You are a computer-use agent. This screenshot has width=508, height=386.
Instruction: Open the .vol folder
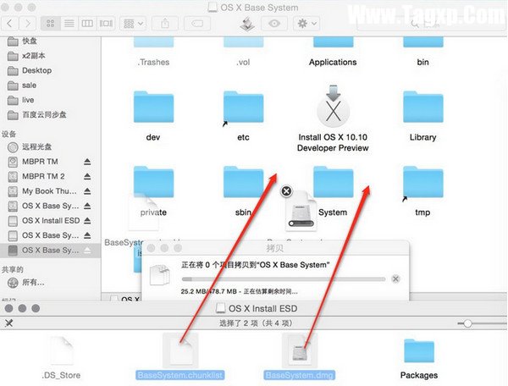coord(243,52)
